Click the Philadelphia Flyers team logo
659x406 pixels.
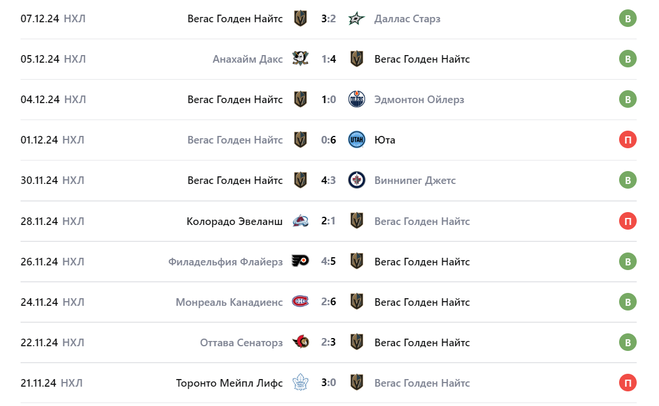[x=300, y=261]
